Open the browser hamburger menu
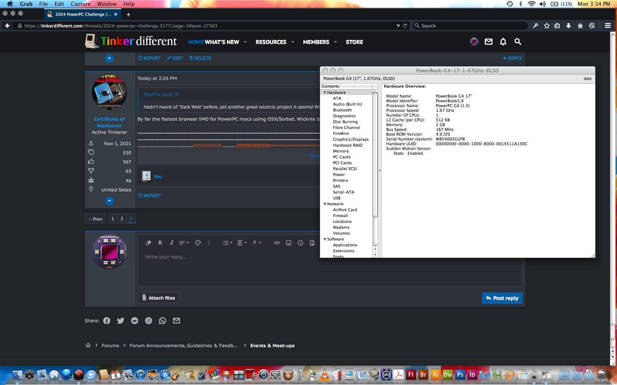Image resolution: width=617 pixels, height=385 pixels. click(x=608, y=26)
